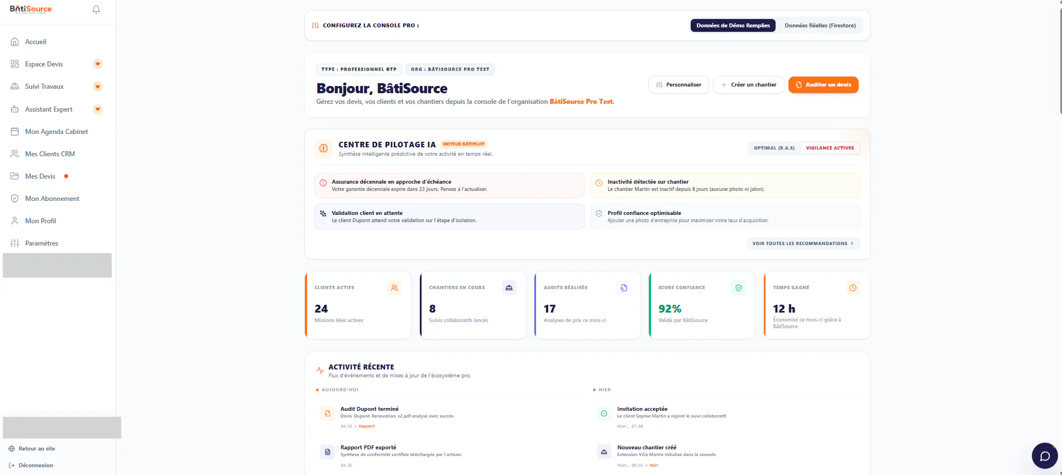Click the brain icon of Centre de Pilotage IA
The height and width of the screenshot is (475, 1062).
point(323,148)
